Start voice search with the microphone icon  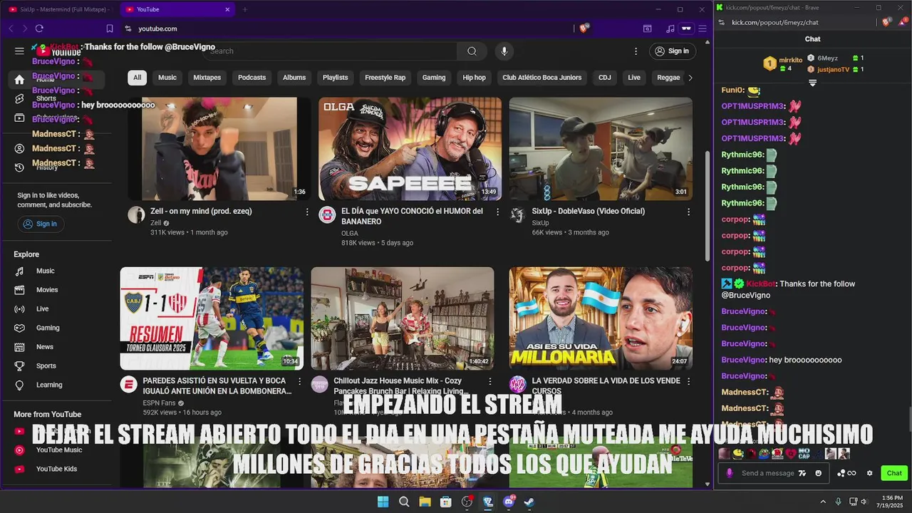click(x=504, y=51)
